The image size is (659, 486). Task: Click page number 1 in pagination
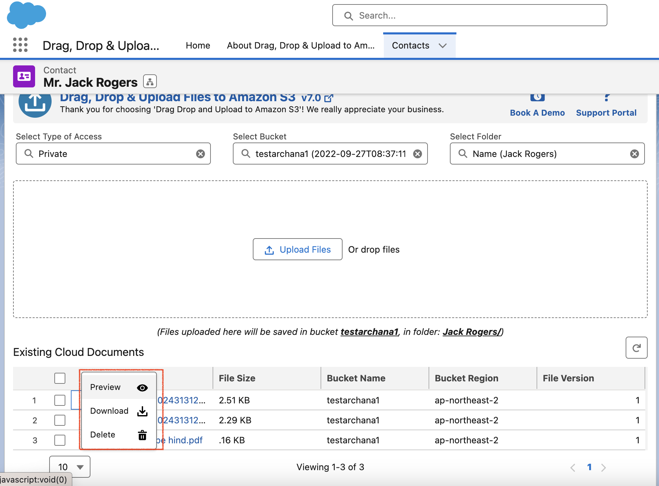(589, 467)
